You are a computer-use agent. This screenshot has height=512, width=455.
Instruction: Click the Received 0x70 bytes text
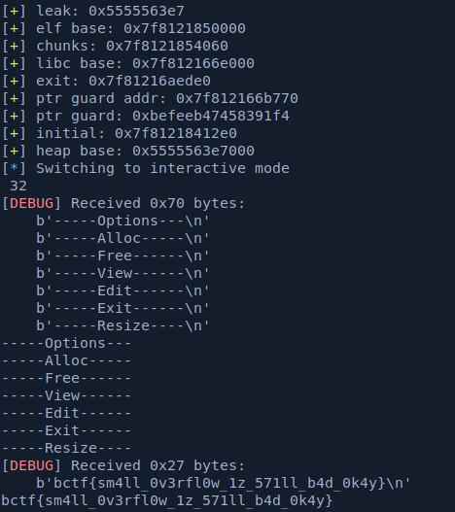click(157, 203)
